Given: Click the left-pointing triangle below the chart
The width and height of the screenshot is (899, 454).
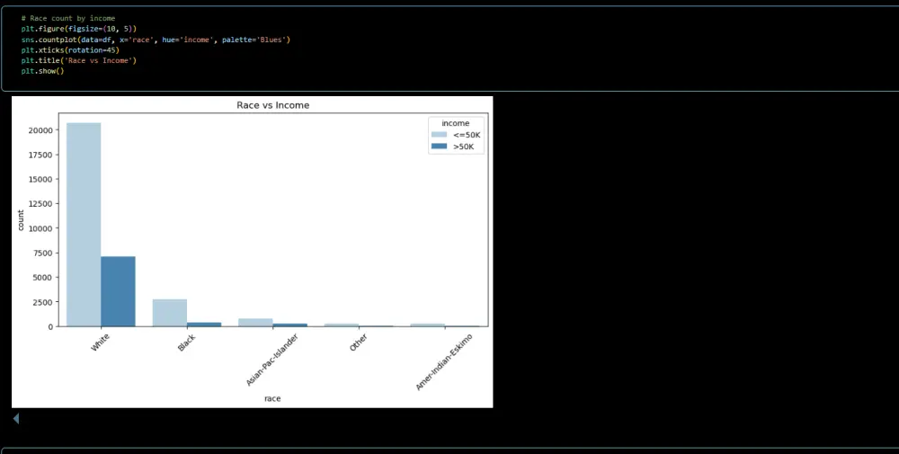Looking at the screenshot, I should pos(16,418).
